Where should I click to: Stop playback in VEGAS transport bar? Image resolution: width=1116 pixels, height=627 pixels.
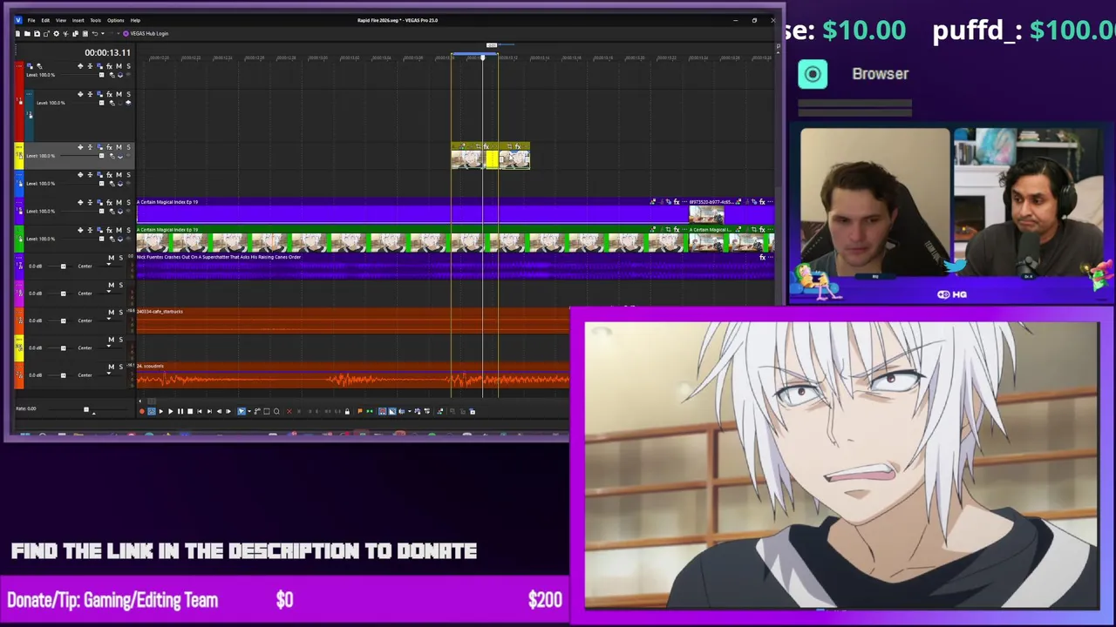click(190, 411)
